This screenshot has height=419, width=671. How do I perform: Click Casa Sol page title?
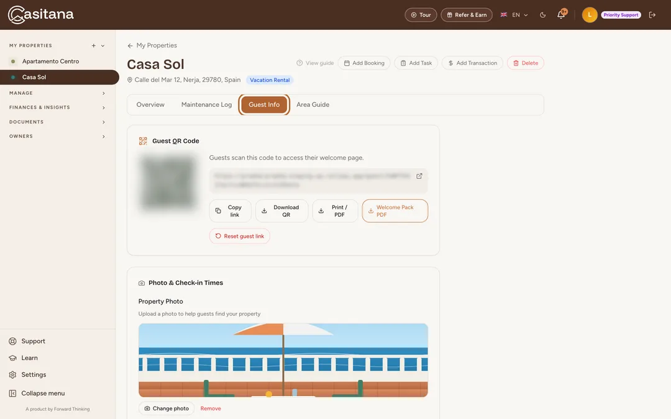pyautogui.click(x=155, y=64)
